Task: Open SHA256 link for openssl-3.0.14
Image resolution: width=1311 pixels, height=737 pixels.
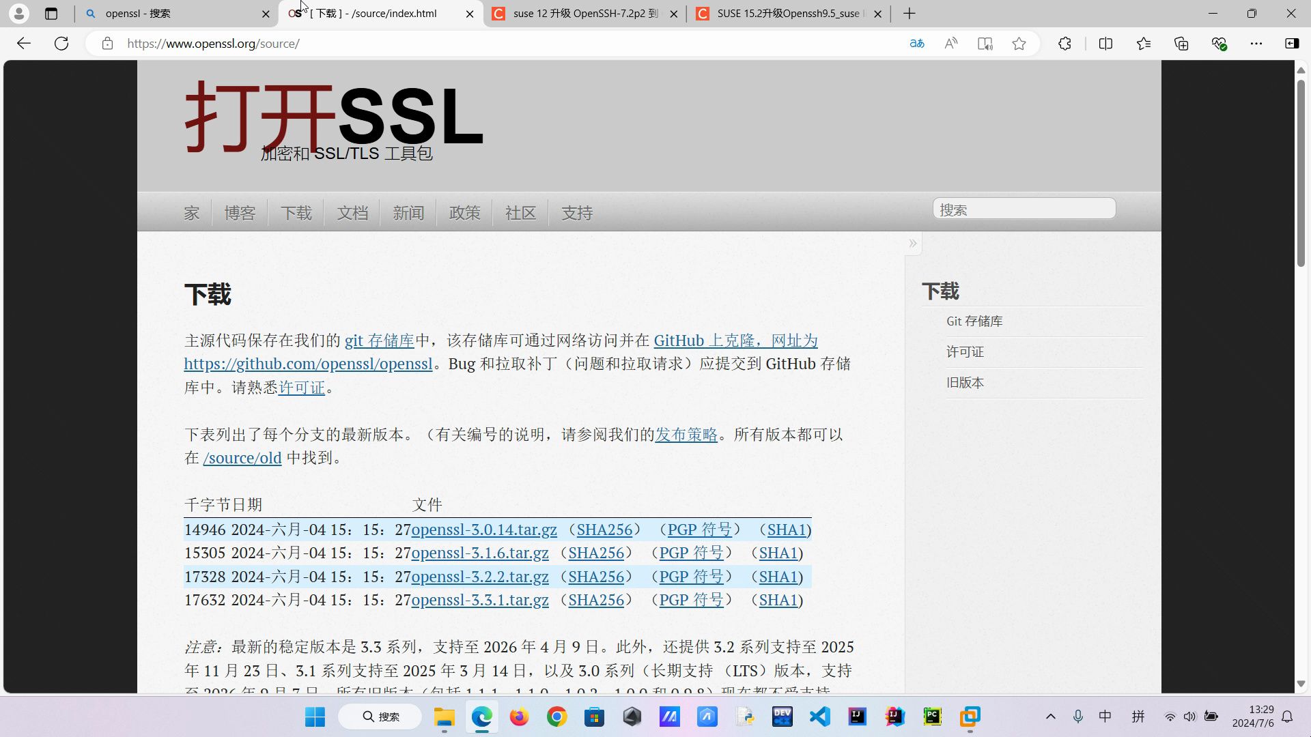Action: [605, 530]
